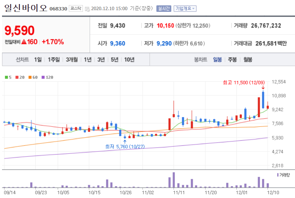
Task: Open the 기업개요 dropdown
Action: (x=185, y=8)
